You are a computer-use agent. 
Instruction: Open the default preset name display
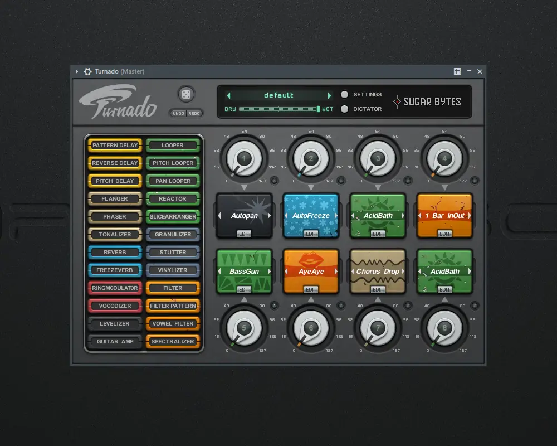[x=279, y=95]
